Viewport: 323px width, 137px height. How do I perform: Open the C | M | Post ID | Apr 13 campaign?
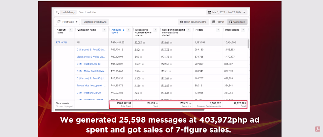(x=89, y=64)
